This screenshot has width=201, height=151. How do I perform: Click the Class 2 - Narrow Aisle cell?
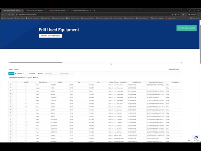pos(117,135)
